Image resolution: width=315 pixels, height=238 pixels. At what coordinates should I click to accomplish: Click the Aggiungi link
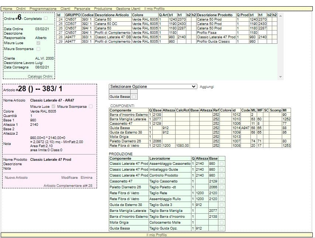(x=207, y=87)
